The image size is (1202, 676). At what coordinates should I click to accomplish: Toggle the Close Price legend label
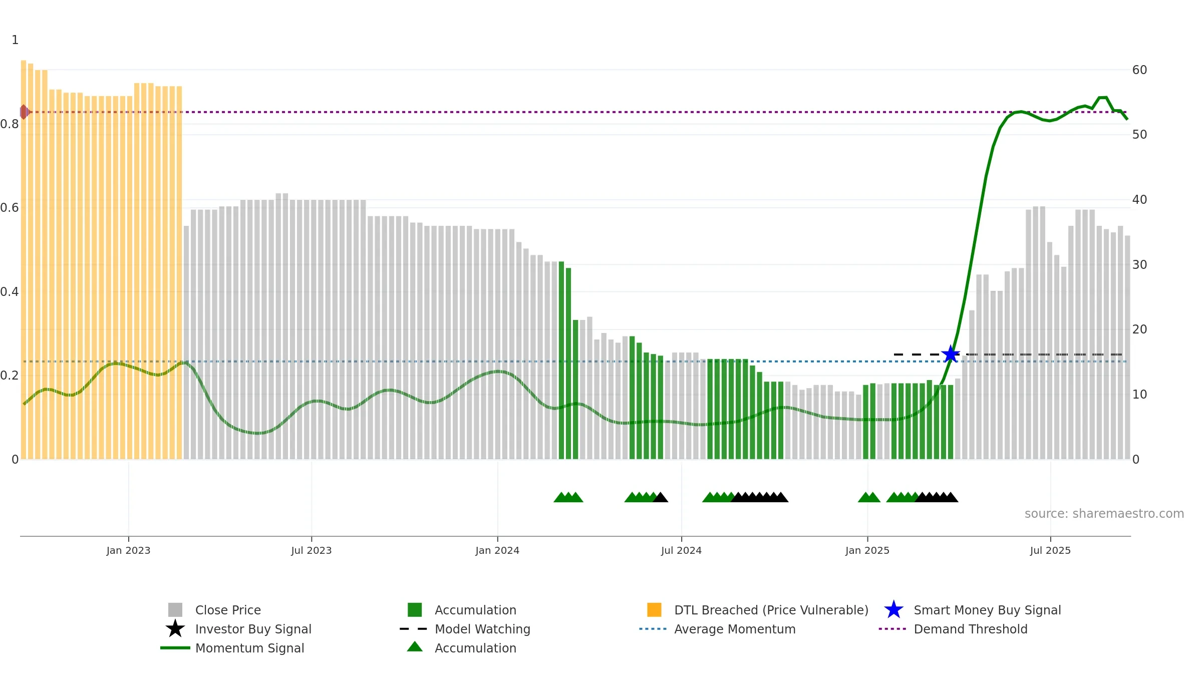tap(228, 610)
